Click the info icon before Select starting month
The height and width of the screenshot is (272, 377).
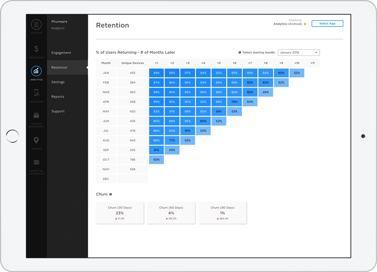(x=240, y=52)
